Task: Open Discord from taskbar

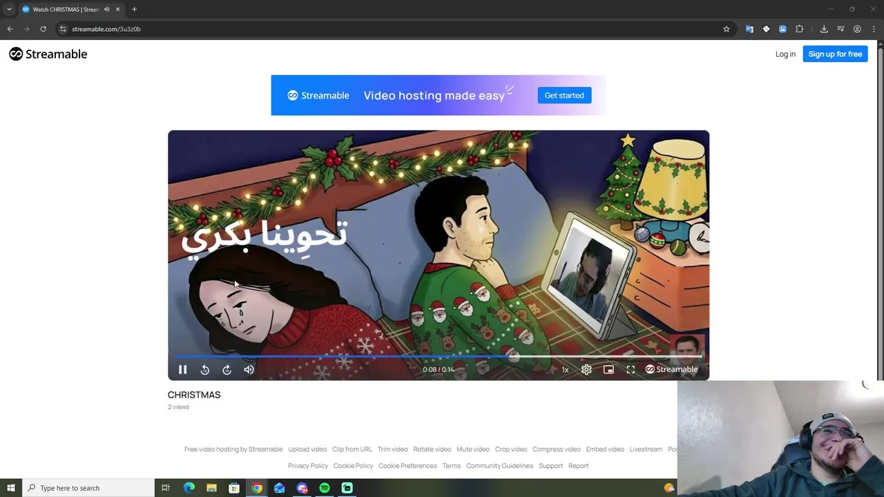Action: [302, 488]
